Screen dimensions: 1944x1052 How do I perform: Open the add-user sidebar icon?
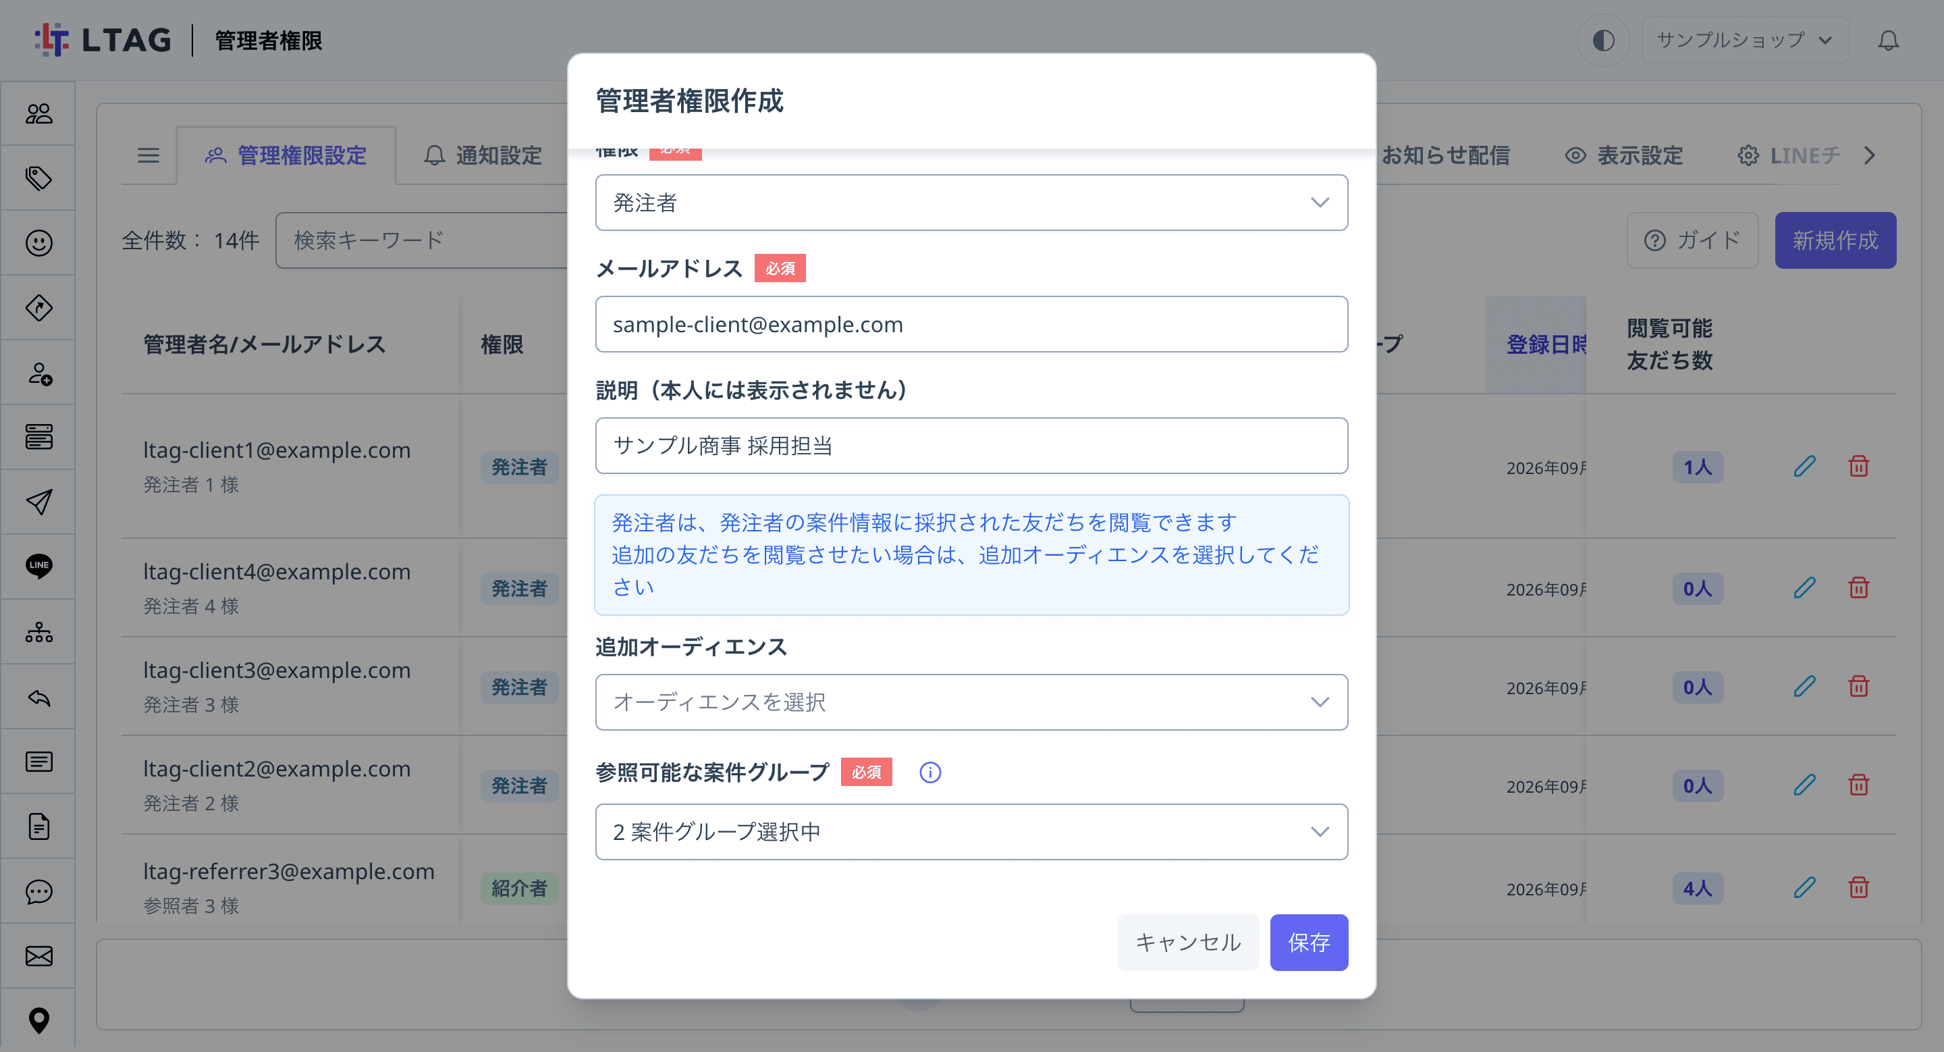38,373
